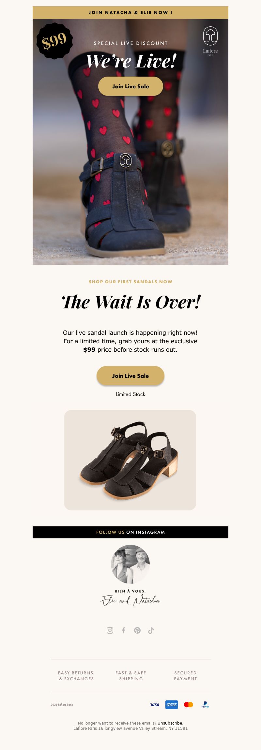This screenshot has height=750, width=261.
Task: Click the Elie and Natacha signature
Action: (130, 600)
